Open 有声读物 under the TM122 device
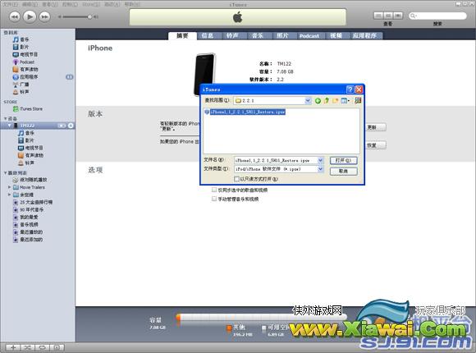Image resolution: width=476 pixels, height=353 pixels. pos(30,155)
